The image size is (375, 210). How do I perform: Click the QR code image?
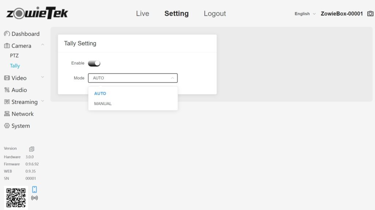pos(16,198)
